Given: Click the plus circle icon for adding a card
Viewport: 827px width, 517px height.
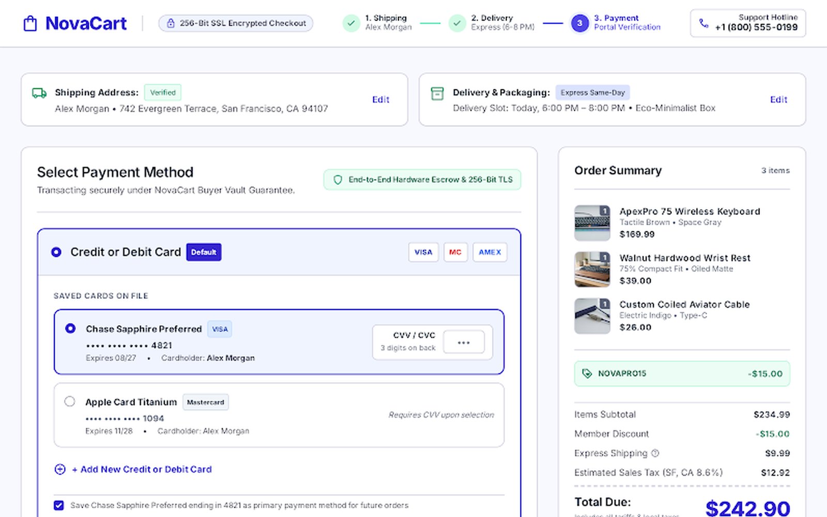Looking at the screenshot, I should (60, 469).
